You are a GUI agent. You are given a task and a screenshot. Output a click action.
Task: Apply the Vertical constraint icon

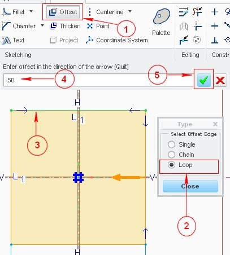click(x=215, y=12)
